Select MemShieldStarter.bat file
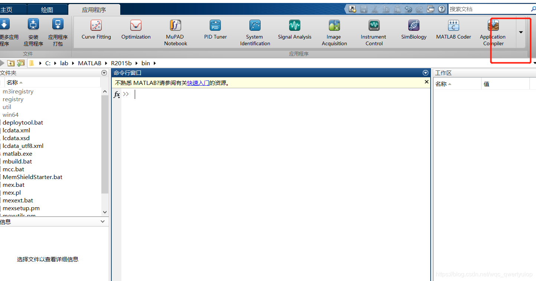Screen dimensions: 536x281 [32, 177]
